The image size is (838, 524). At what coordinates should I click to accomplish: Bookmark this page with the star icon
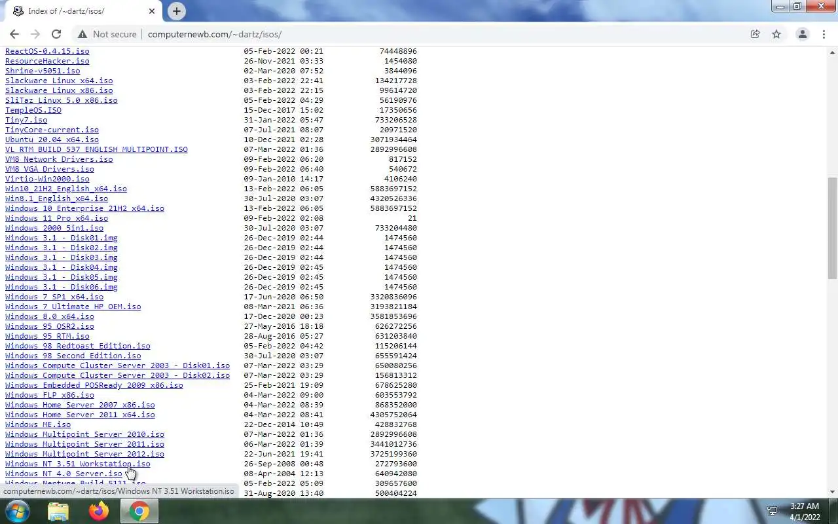(x=776, y=34)
